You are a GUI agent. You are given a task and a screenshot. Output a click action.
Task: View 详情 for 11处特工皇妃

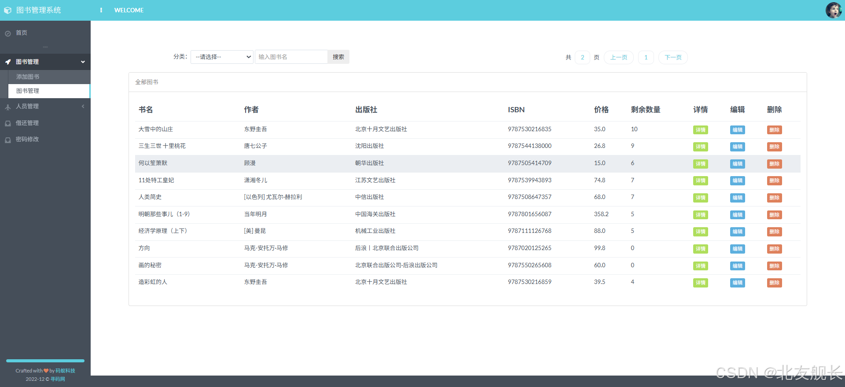coord(701,181)
